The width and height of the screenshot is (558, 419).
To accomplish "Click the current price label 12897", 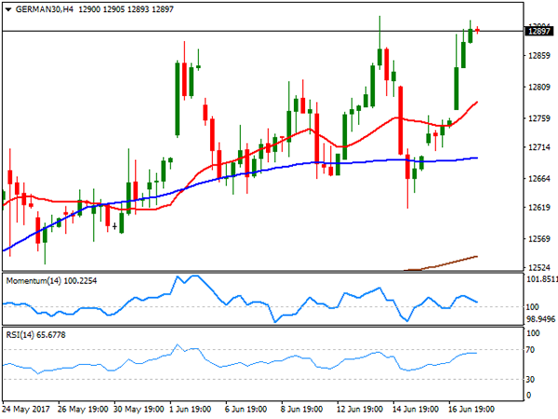I will coord(539,31).
